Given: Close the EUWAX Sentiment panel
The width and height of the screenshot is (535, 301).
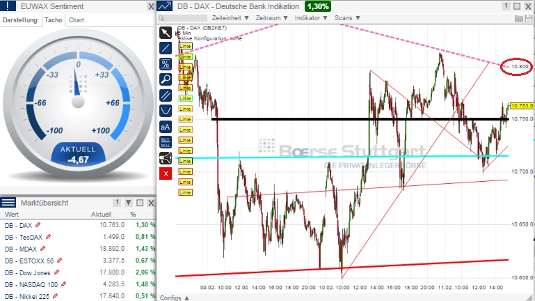Looking at the screenshot, I should point(151,6).
